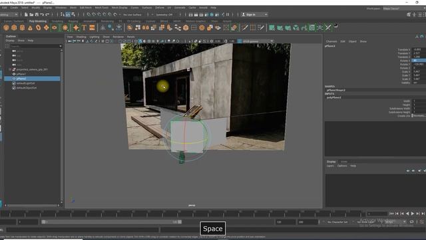Toggle Snap to grids icon

pyautogui.click(x=89, y=15)
